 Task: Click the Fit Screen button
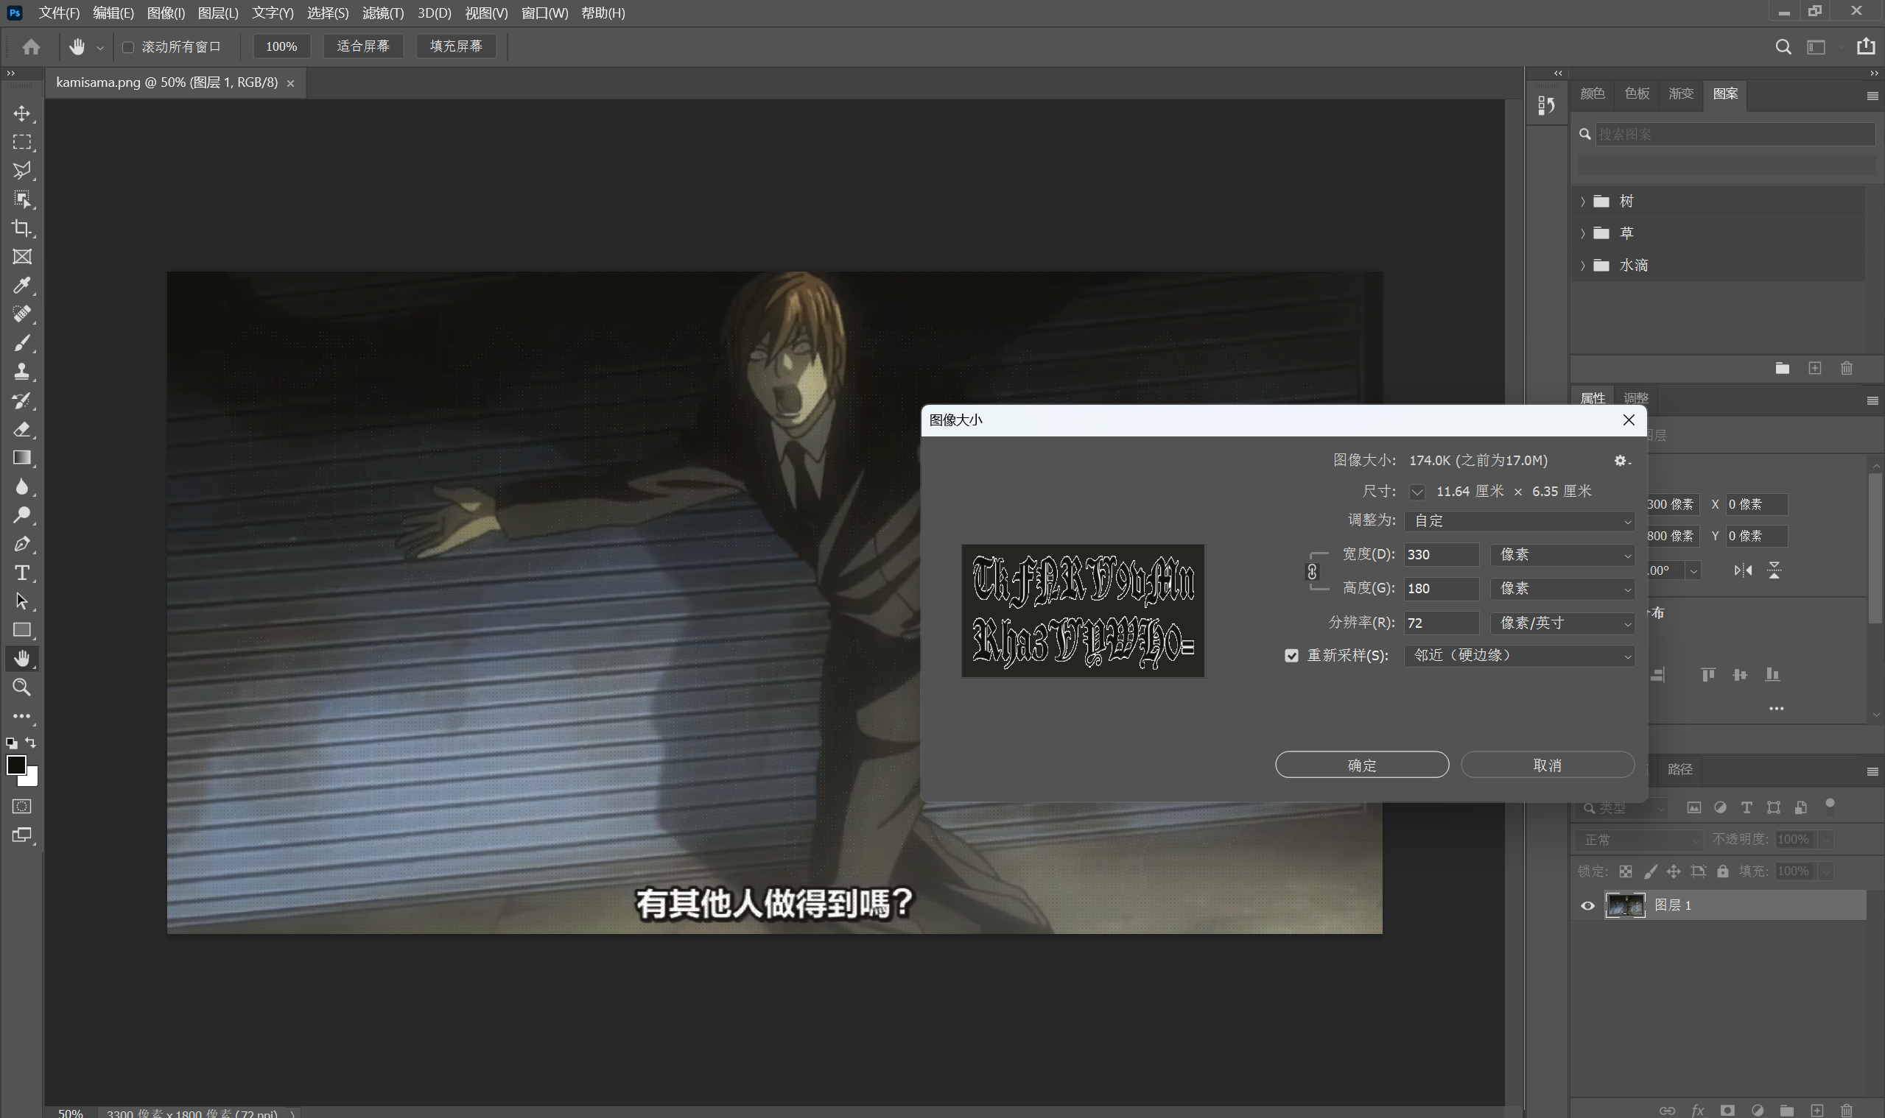362,46
